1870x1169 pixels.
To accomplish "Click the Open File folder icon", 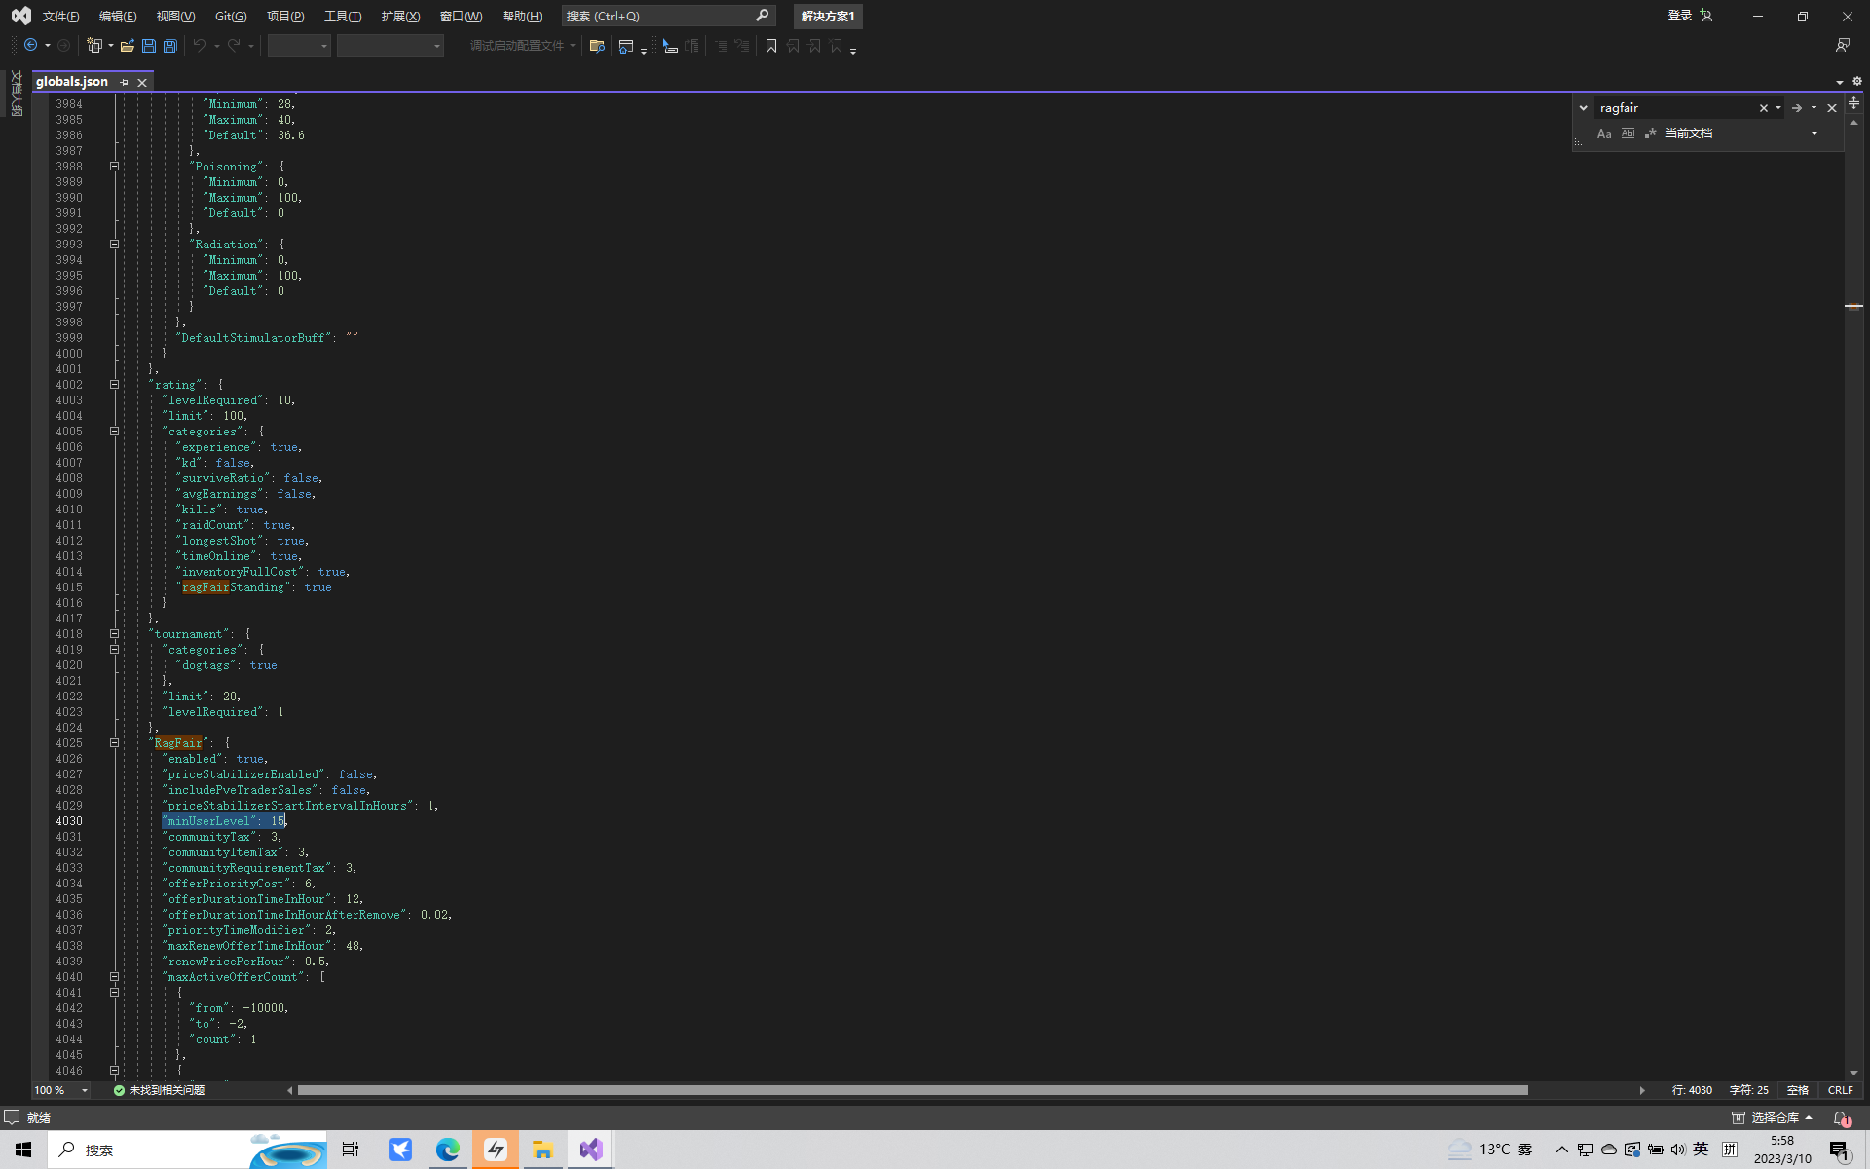I will tap(128, 46).
